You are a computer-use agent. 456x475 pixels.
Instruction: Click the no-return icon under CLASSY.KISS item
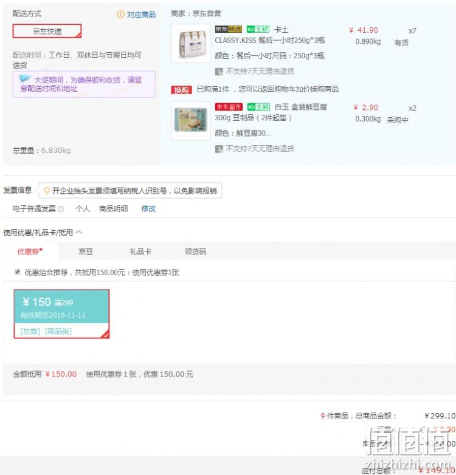pos(219,72)
